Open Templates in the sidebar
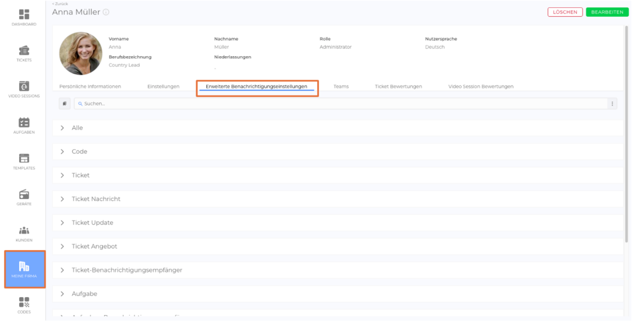The image size is (632, 323). click(x=24, y=159)
